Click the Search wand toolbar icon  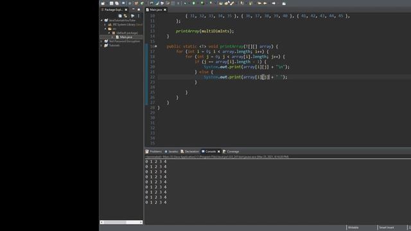point(232,3)
